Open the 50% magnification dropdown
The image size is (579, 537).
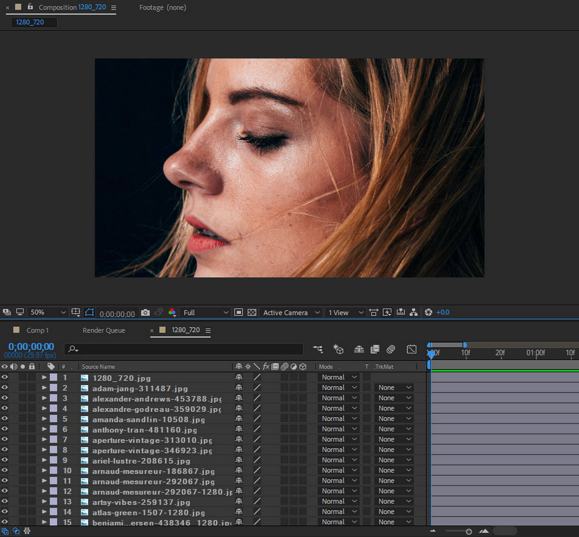tap(47, 312)
